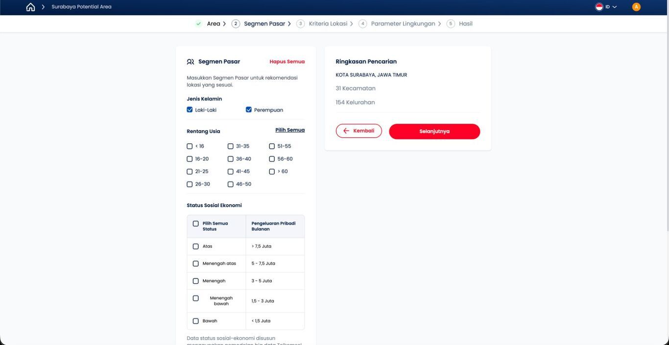Image resolution: width=669 pixels, height=345 pixels.
Task: Open the Parameter Lingkungan step
Action: [403, 23]
